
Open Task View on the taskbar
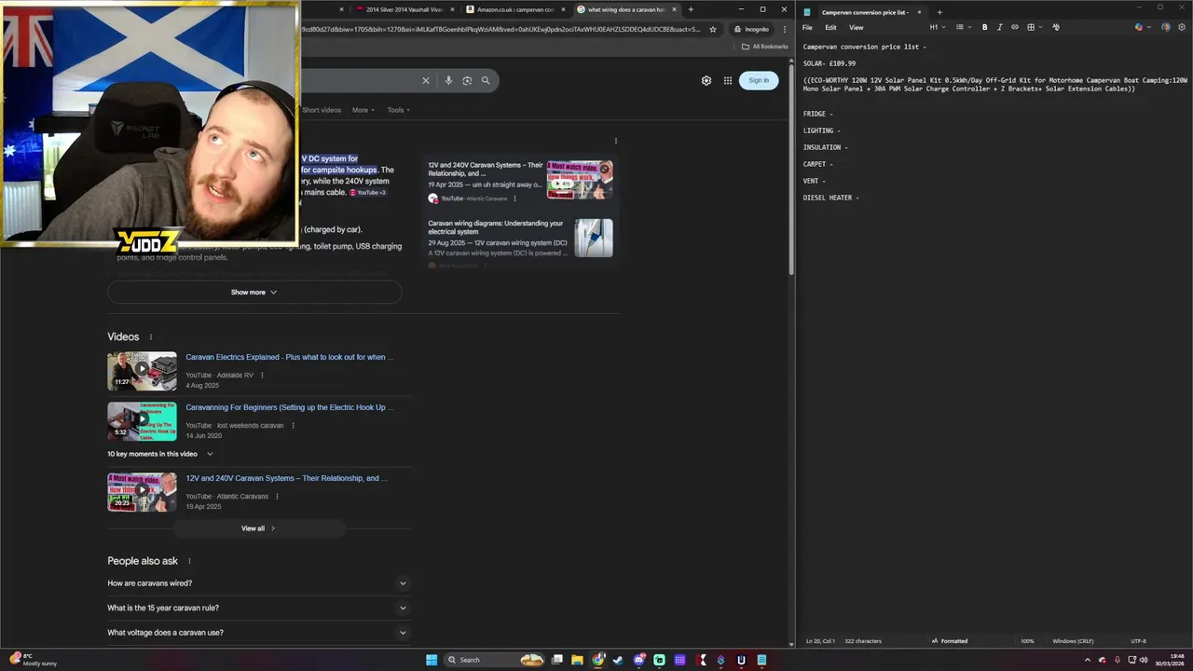556,660
